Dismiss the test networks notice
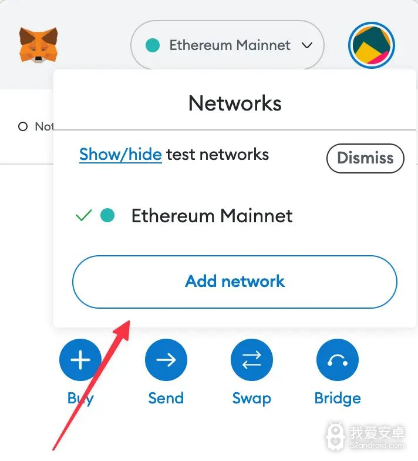The image size is (418, 461). click(x=365, y=158)
